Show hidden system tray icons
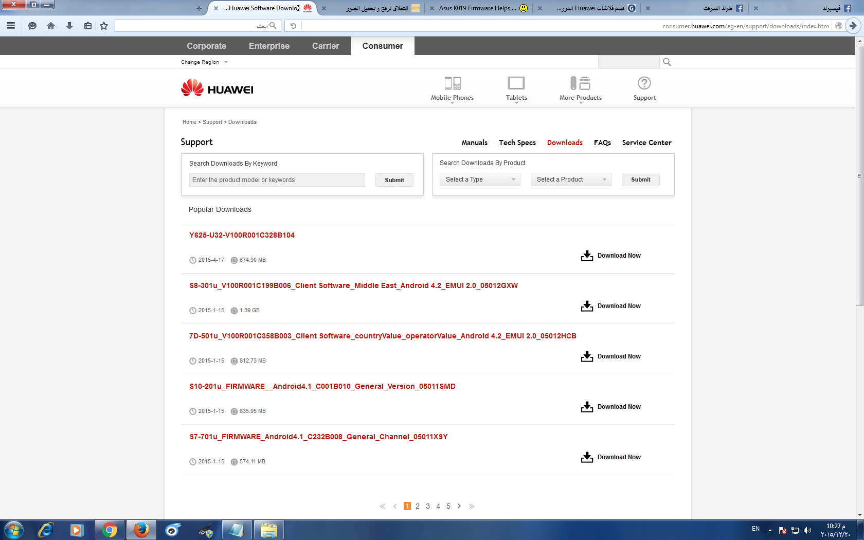 pos(770,530)
